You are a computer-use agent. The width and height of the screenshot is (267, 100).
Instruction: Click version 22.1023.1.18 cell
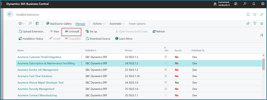coord(132,76)
